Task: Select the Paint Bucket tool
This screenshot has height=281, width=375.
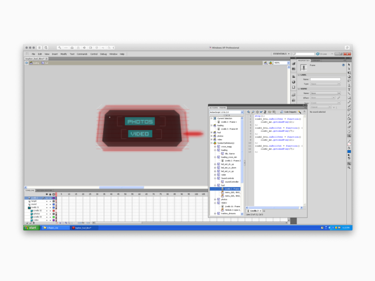Action: (349, 119)
